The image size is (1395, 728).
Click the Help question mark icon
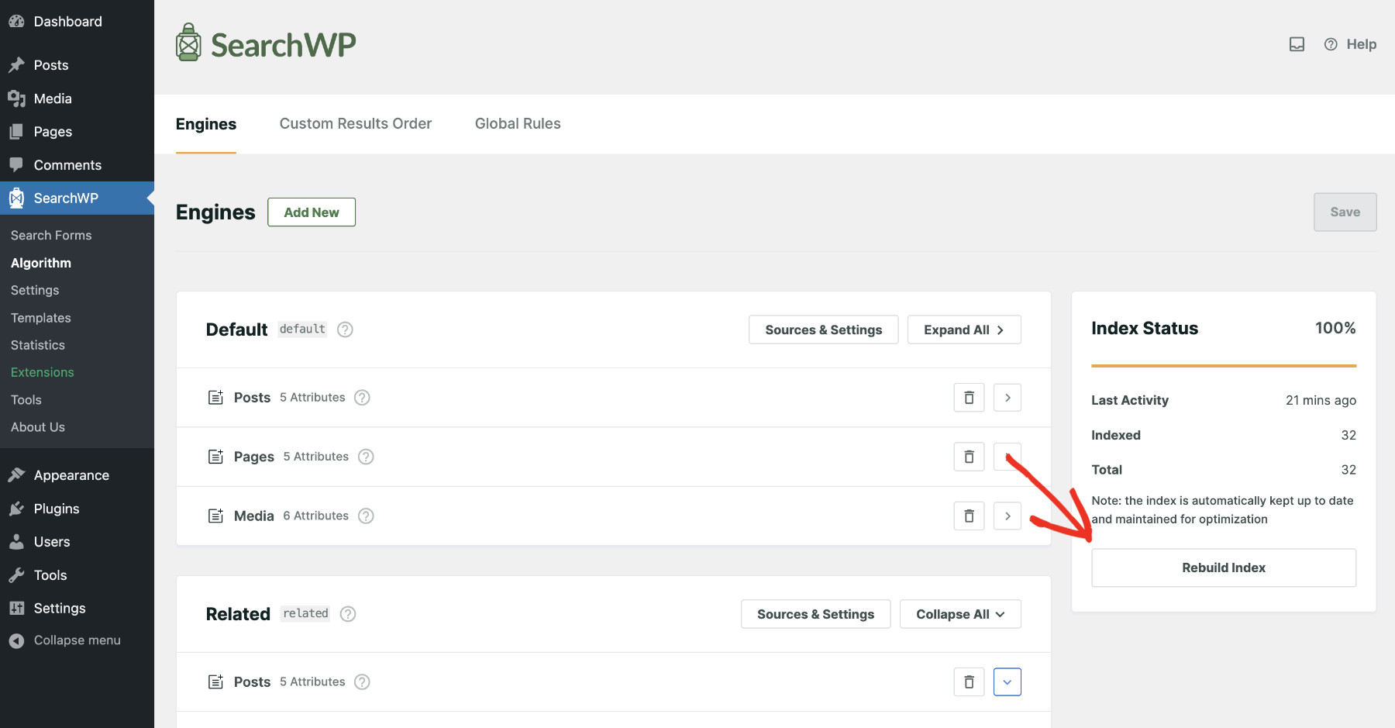pos(1331,44)
